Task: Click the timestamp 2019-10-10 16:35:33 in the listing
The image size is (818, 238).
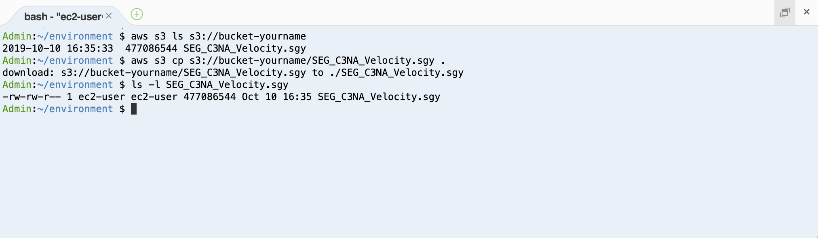Action: click(58, 48)
